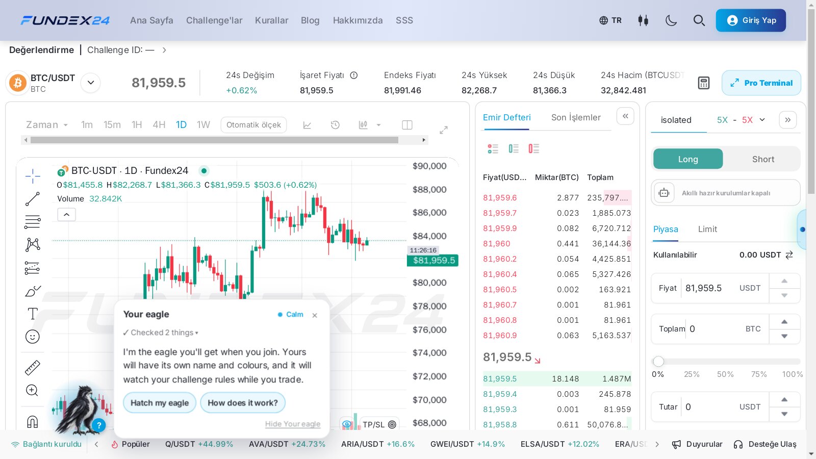This screenshot has width=816, height=459.
Task: Open the 5X leverage dropdown
Action: (x=741, y=120)
